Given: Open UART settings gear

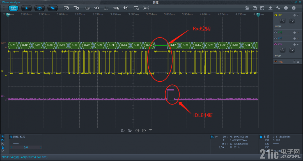Looking at the screenshot, I should point(298,62).
